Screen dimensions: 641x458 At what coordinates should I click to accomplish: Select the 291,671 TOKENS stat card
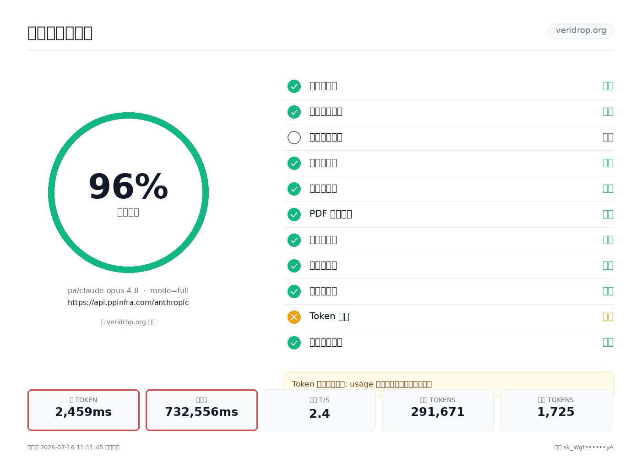438,410
